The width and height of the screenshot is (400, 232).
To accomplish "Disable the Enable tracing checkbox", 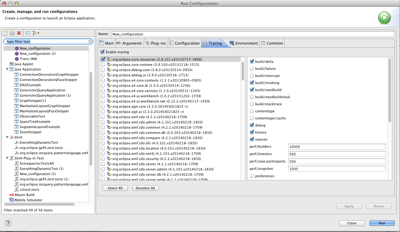I will (x=103, y=52).
